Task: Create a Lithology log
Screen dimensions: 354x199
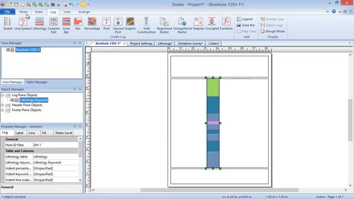Action: pyautogui.click(x=39, y=23)
